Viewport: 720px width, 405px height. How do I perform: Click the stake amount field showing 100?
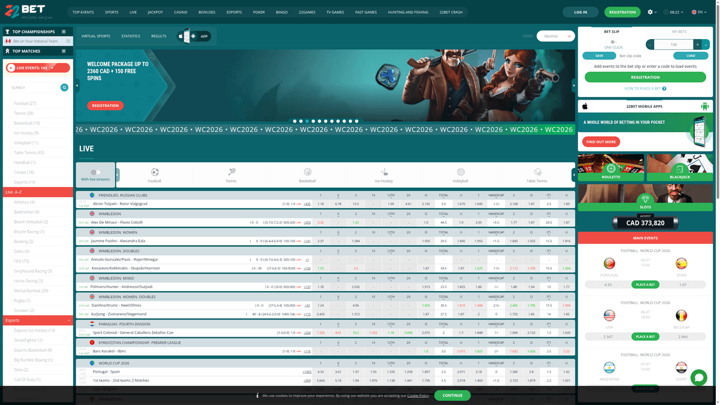pyautogui.click(x=674, y=44)
